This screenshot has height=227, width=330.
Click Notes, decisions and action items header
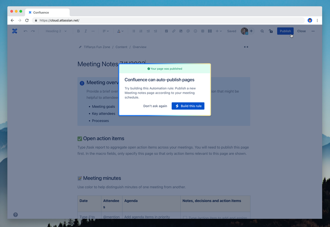(215, 204)
